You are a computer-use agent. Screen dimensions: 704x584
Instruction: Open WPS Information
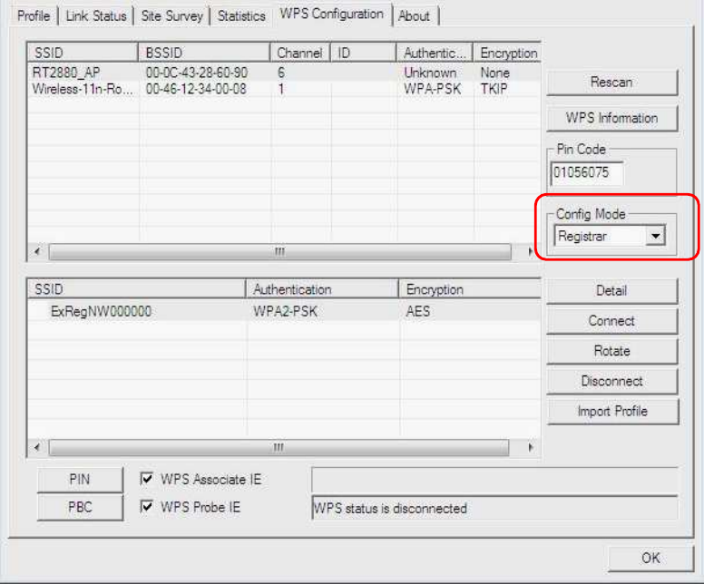(x=611, y=118)
